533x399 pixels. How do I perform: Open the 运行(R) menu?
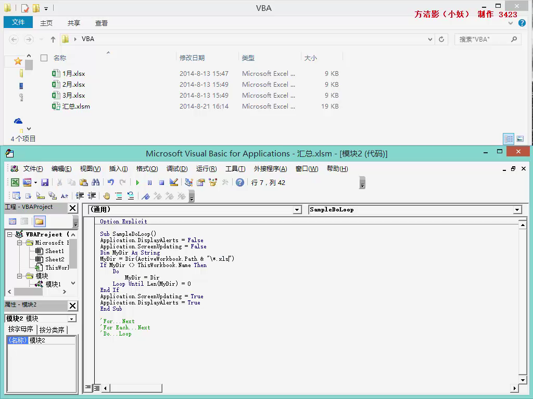click(206, 169)
